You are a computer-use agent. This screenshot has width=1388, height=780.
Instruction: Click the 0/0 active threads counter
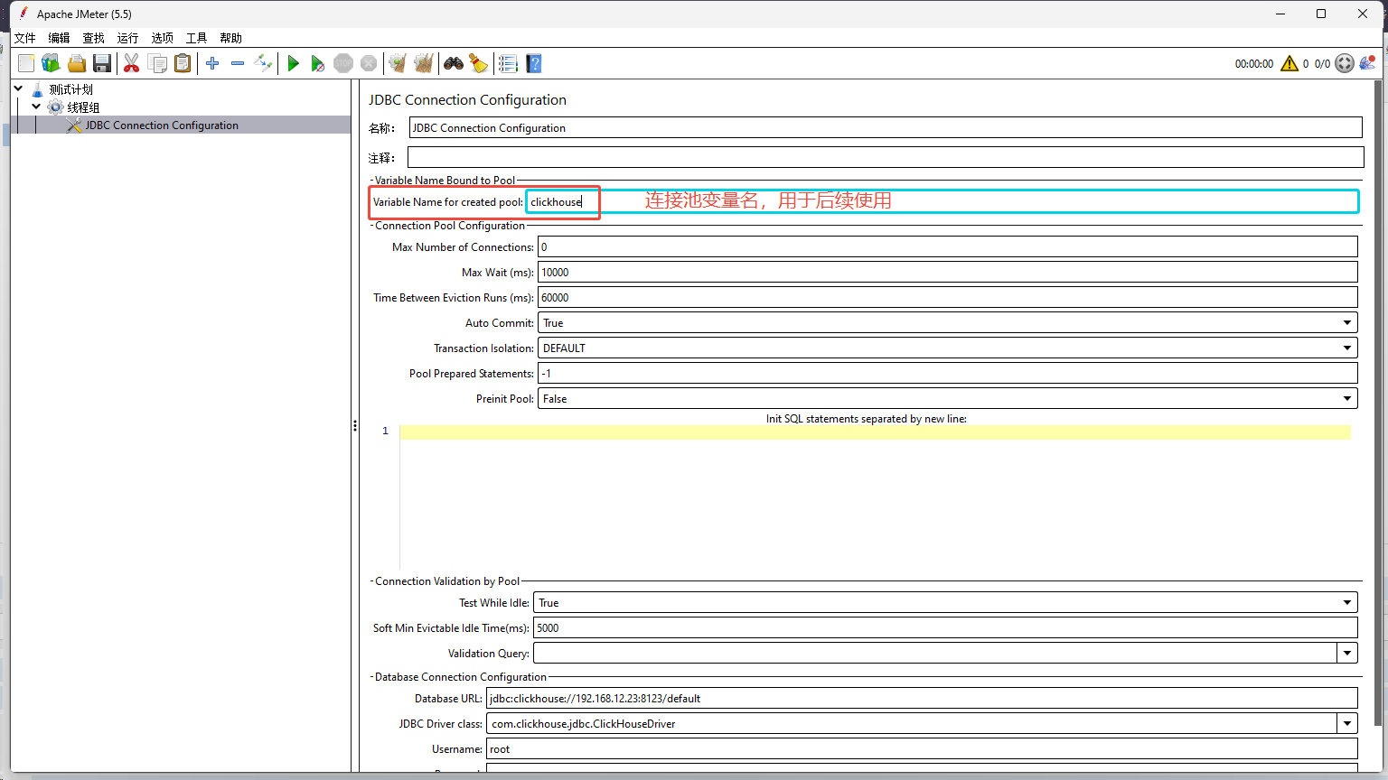pyautogui.click(x=1322, y=64)
